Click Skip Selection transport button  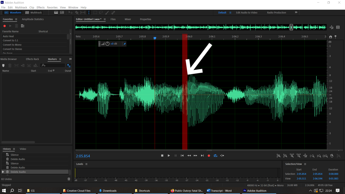pyautogui.click(x=222, y=155)
